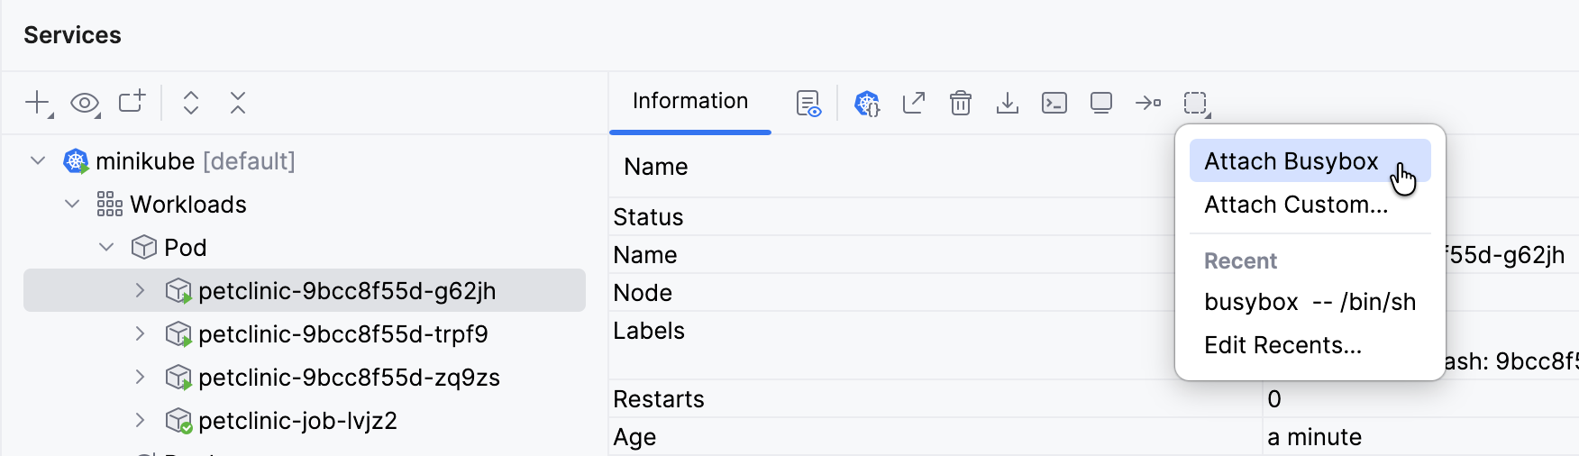Click the pod icon next to petclinic-9bcc8f55d-zq9zs
1579x456 pixels.
(178, 378)
